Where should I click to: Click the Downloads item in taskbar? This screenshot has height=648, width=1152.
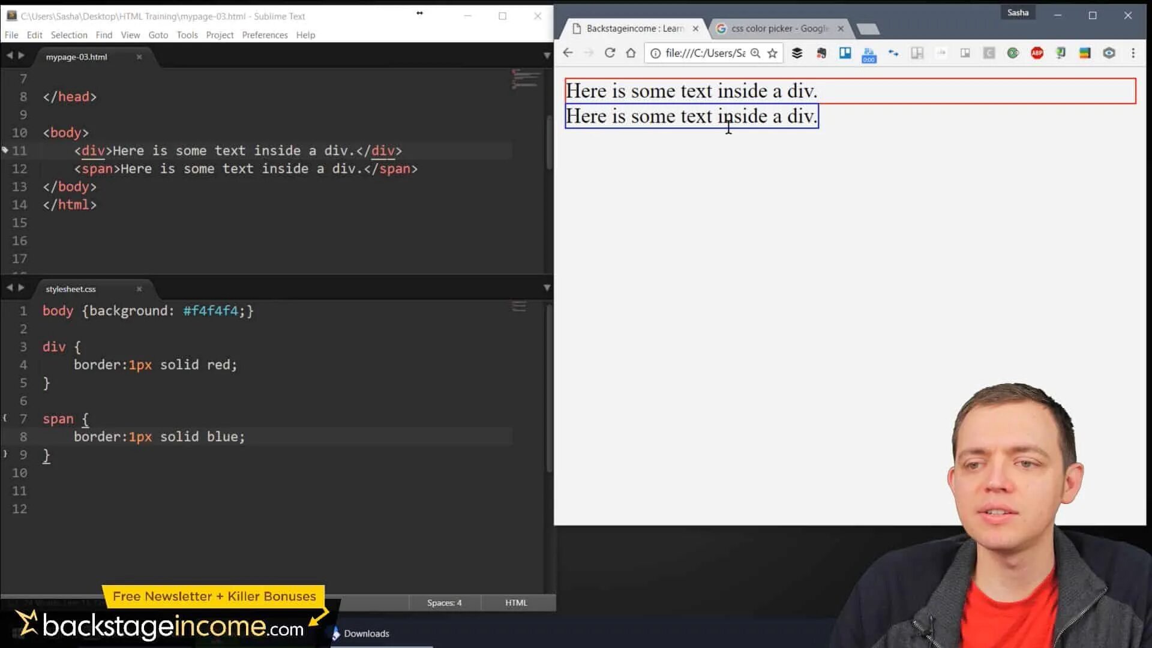pyautogui.click(x=366, y=634)
